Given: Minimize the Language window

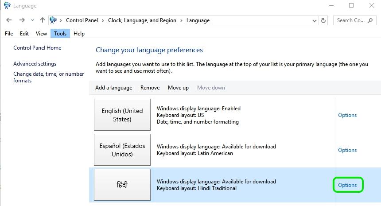Looking at the screenshot, I should click(x=331, y=5).
